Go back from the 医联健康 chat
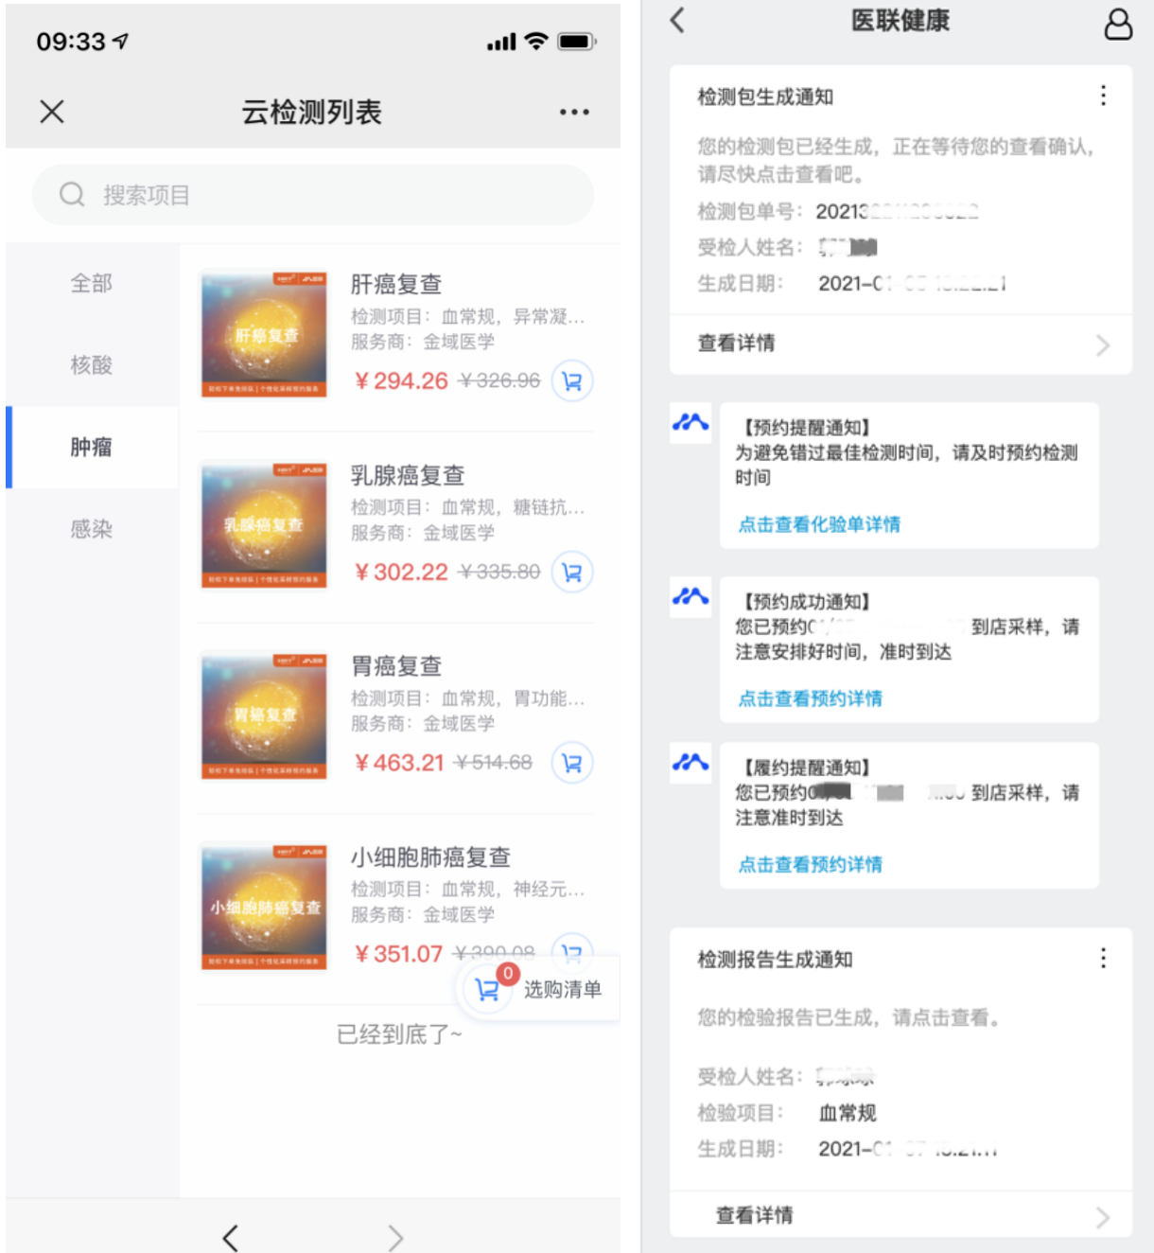 677,21
